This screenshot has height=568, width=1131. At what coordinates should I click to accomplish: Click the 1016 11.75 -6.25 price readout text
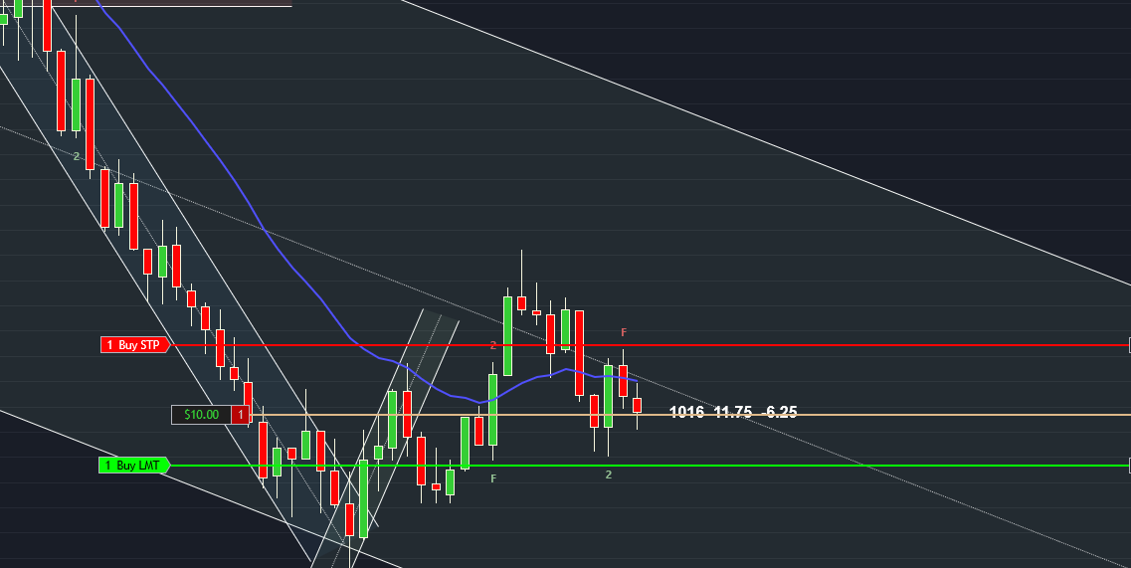(733, 412)
